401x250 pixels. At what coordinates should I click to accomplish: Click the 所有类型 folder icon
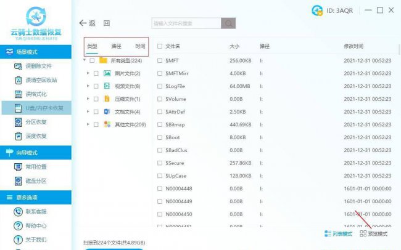[x=103, y=60]
